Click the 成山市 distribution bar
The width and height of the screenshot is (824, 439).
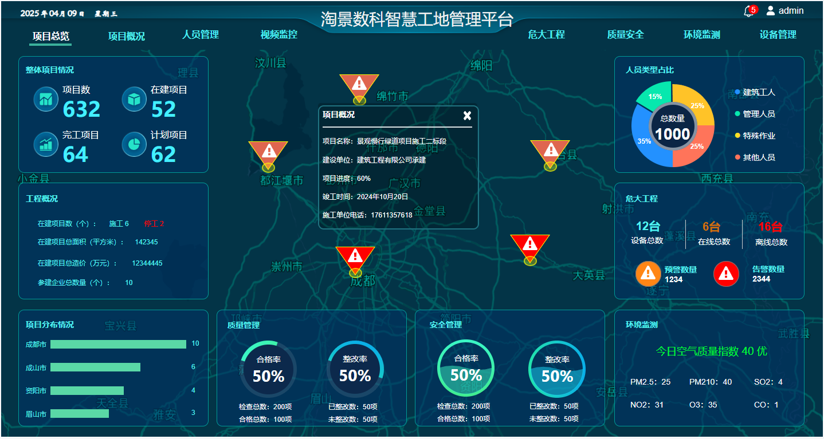[95, 367]
